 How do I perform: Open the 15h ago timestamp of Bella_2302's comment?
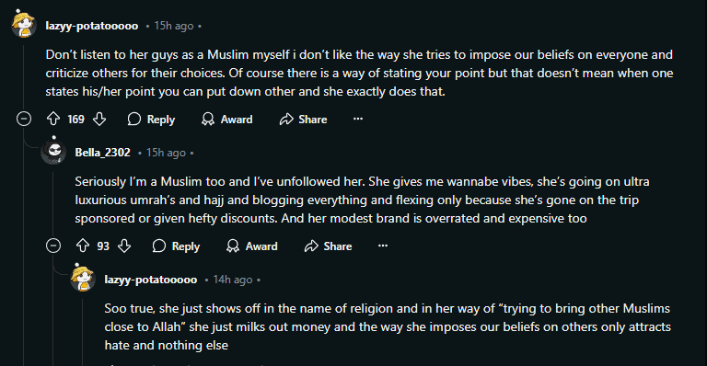(166, 153)
